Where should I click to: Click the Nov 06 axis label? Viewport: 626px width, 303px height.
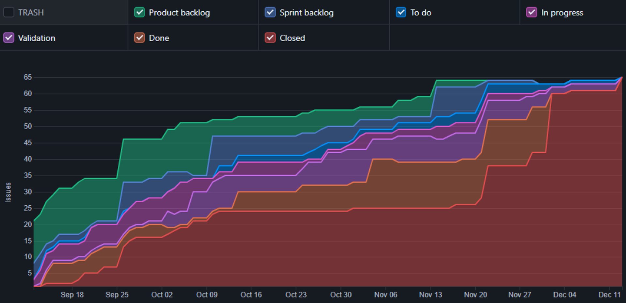pos(386,295)
